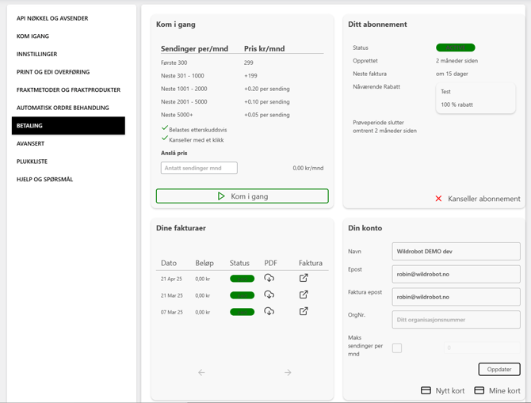Click status badge of 21 Apr 25 invoice

coord(243,279)
